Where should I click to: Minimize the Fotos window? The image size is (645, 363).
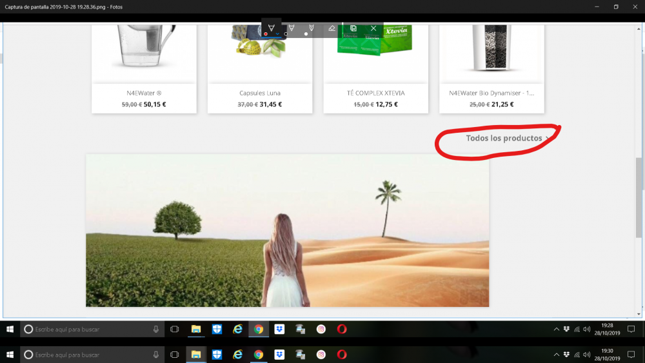tap(597, 6)
